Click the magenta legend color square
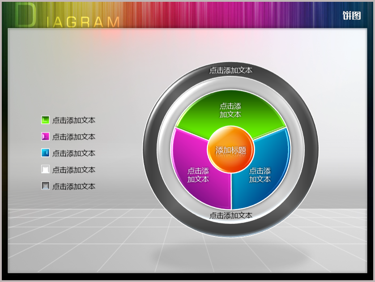Image resolution: width=375 pixels, height=282 pixels. [x=46, y=137]
